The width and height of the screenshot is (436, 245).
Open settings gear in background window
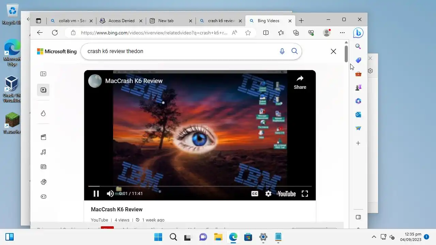(371, 71)
